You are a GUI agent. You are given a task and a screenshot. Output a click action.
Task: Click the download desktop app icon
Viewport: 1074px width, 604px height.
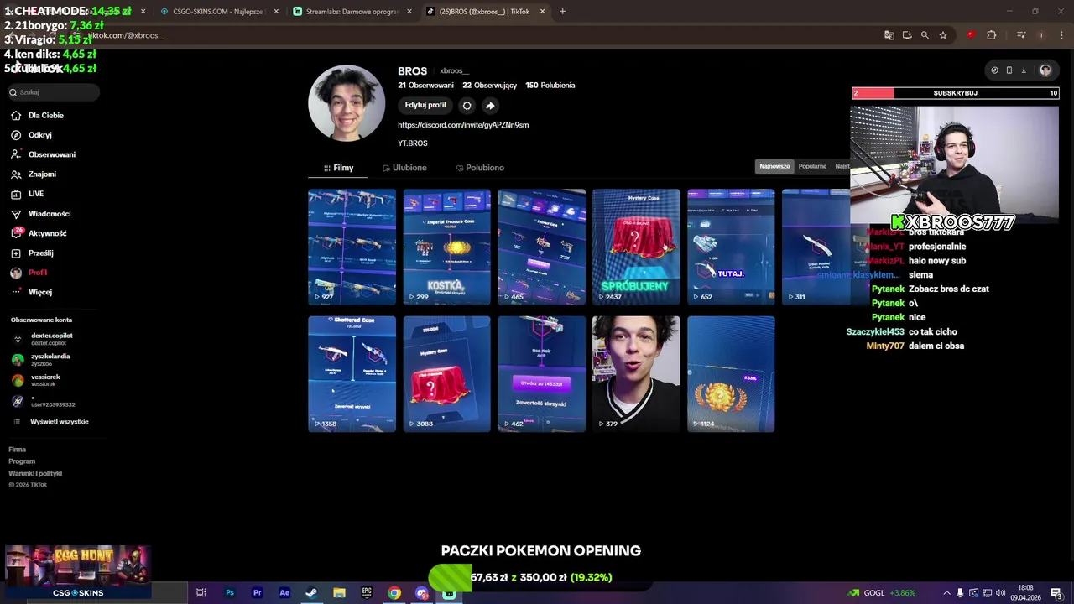coord(1024,70)
